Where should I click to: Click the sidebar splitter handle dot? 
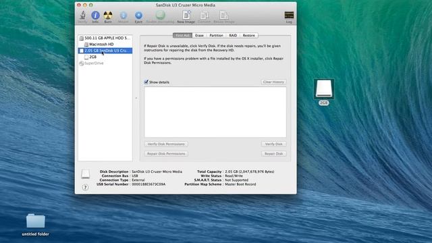click(136, 98)
